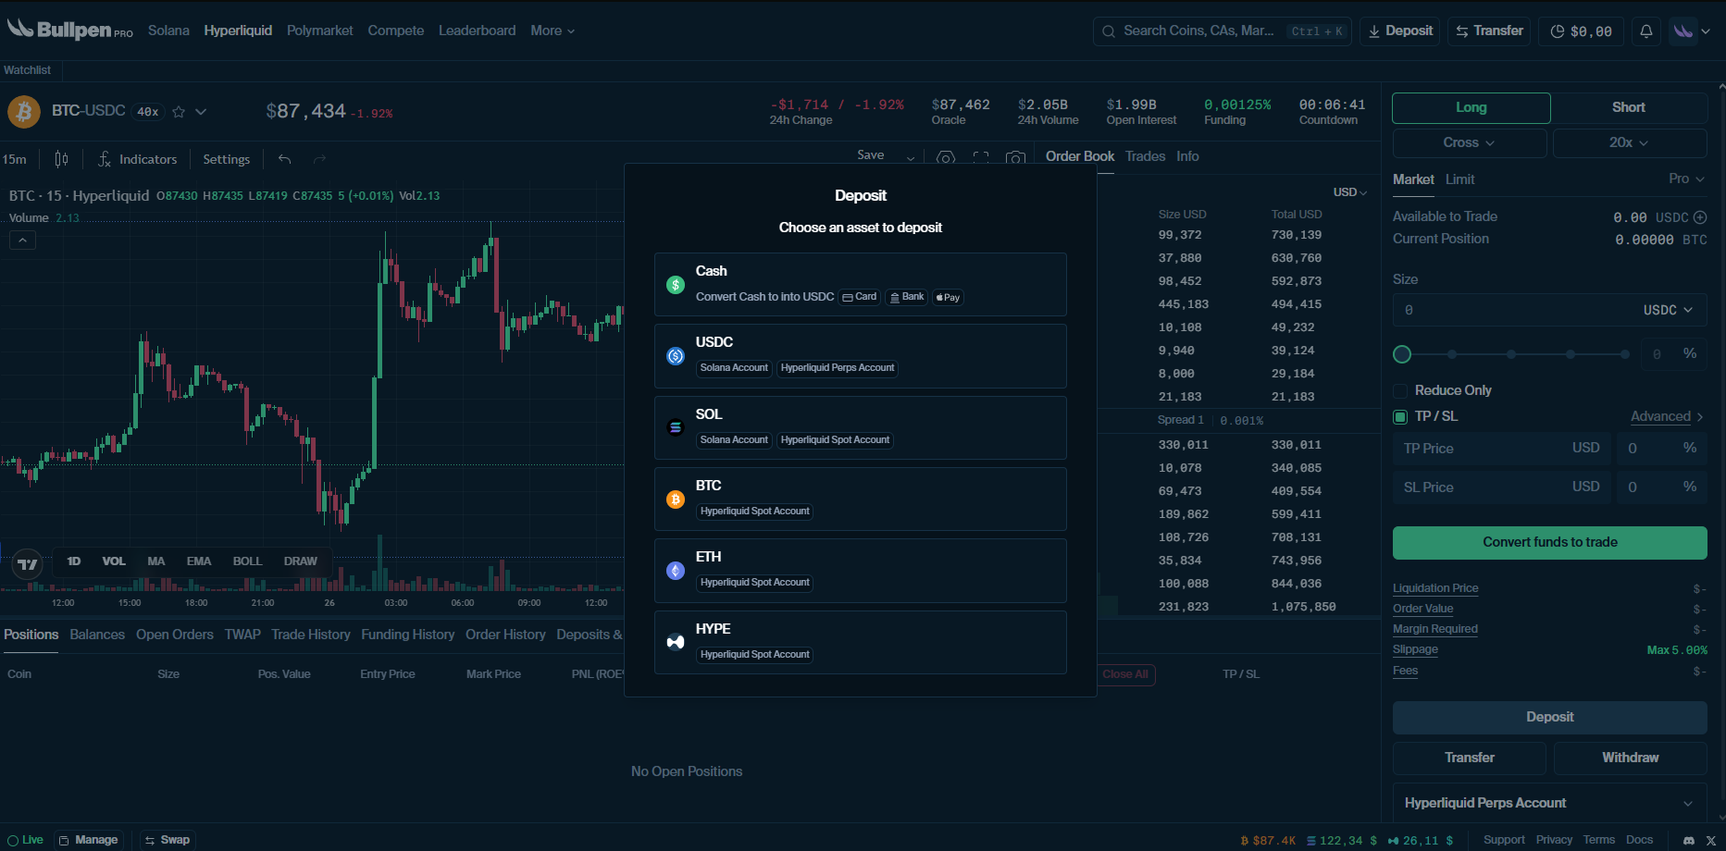Click the TradingView logo icon
Image resolution: width=1726 pixels, height=851 pixels.
click(28, 563)
